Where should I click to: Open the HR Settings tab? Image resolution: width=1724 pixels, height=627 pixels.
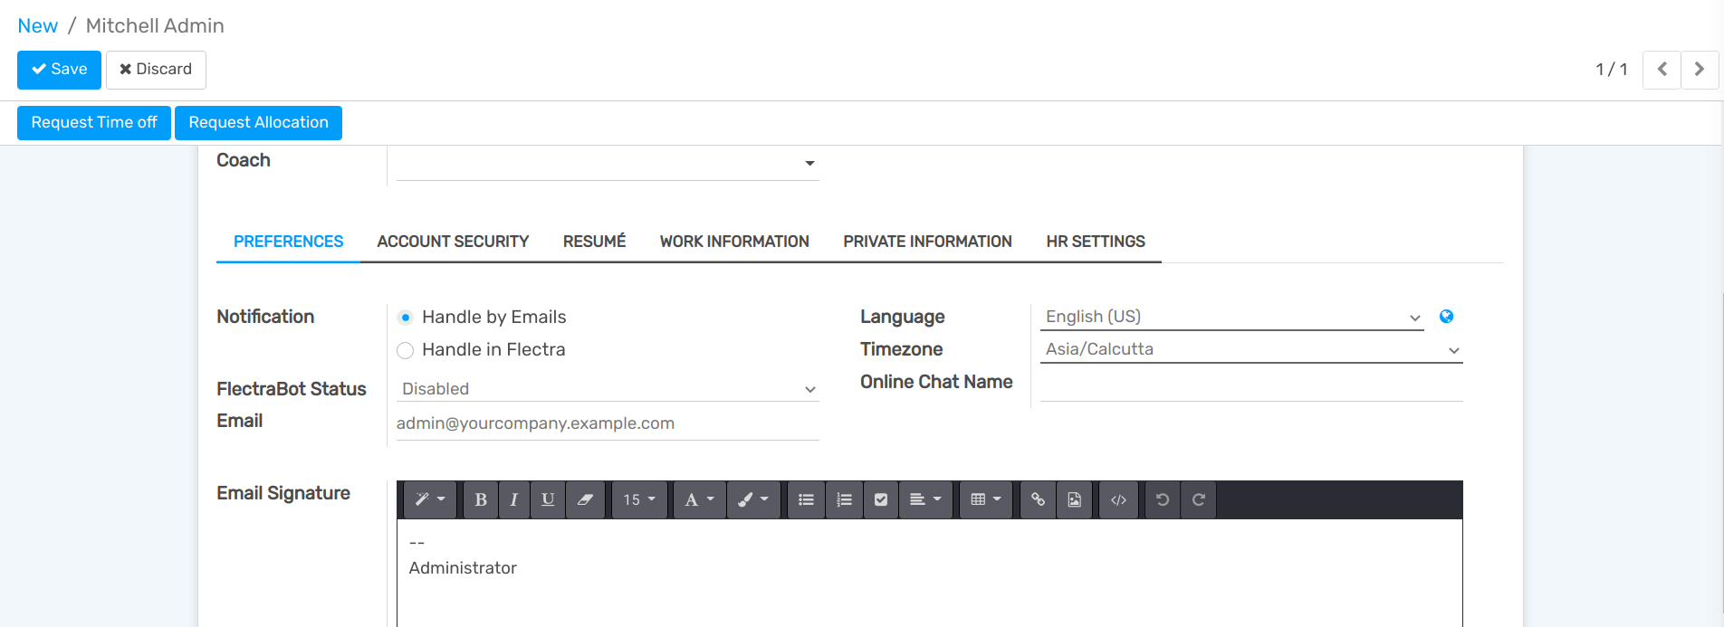pos(1096,242)
